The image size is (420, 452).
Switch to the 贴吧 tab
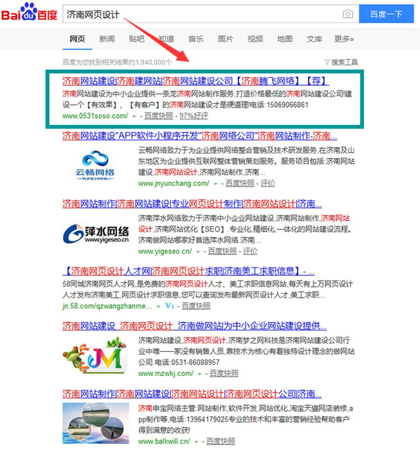(x=136, y=39)
